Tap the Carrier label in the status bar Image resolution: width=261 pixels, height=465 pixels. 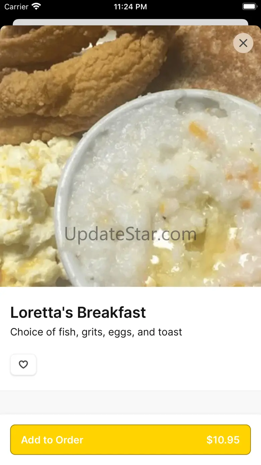pyautogui.click(x=16, y=7)
